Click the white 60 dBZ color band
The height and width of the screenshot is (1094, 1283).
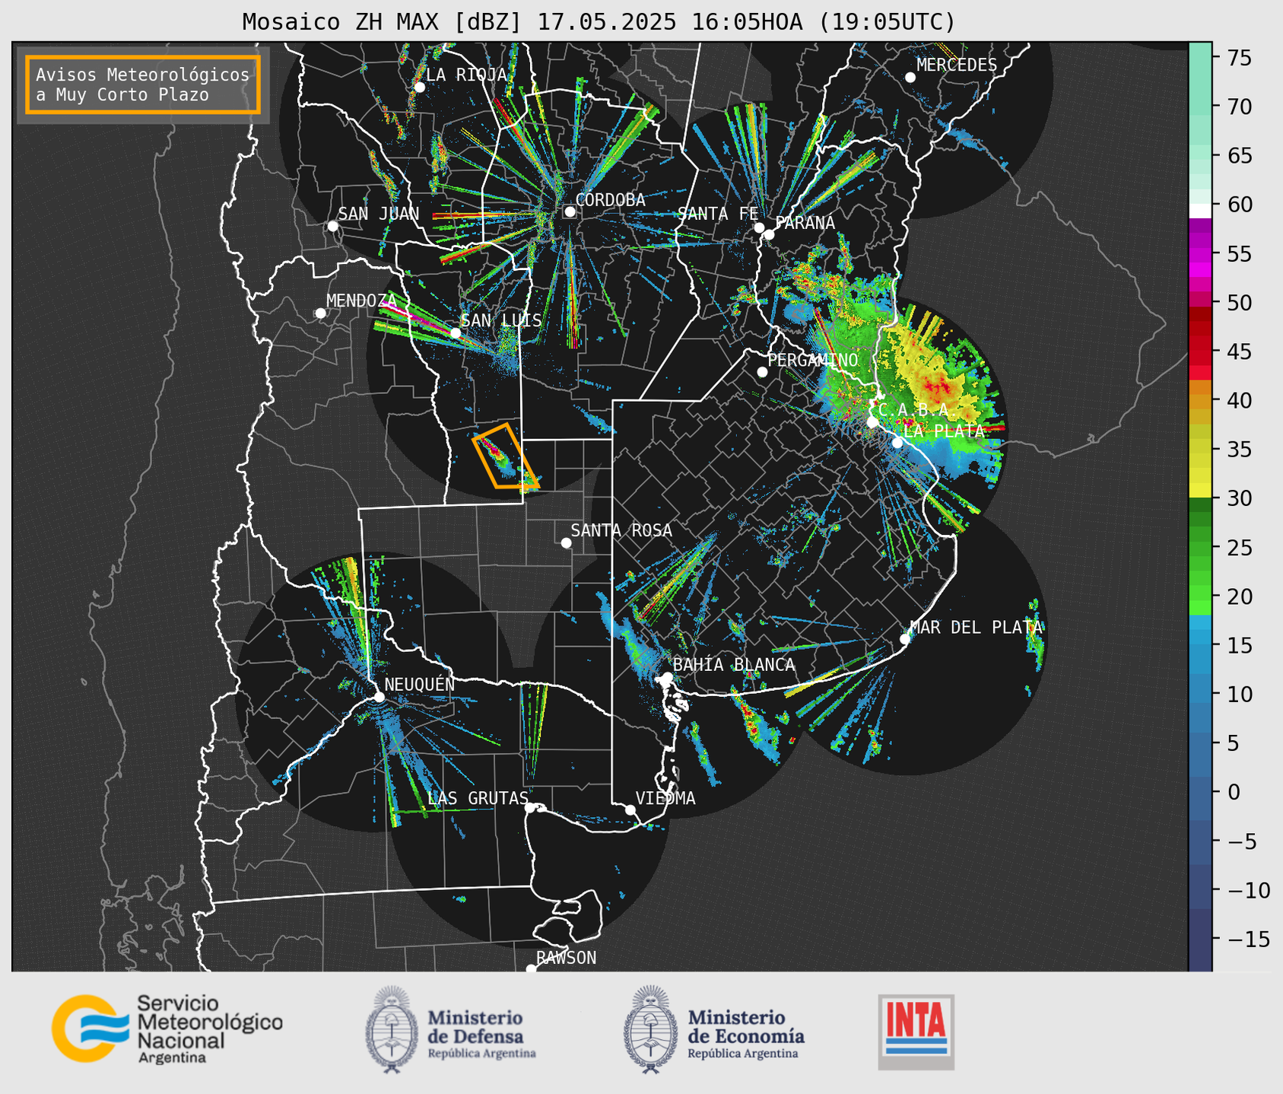click(x=1200, y=211)
